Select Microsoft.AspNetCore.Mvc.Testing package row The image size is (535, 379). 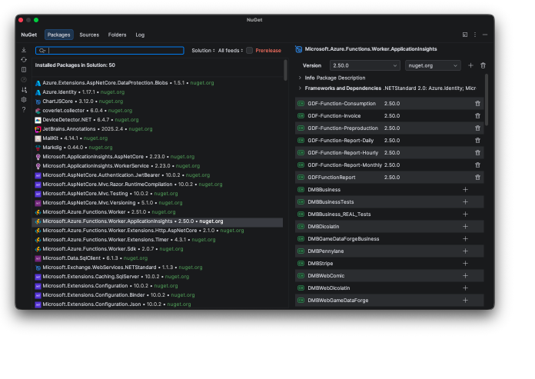coord(158,194)
